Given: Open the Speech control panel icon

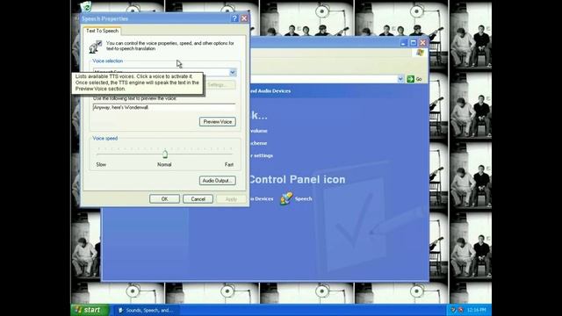Looking at the screenshot, I should (x=286, y=198).
